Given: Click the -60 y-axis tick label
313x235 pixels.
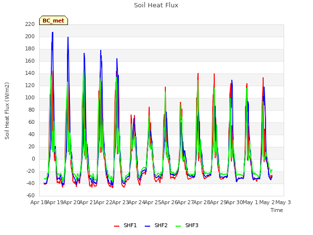Looking at the screenshot, I should (30, 196).
